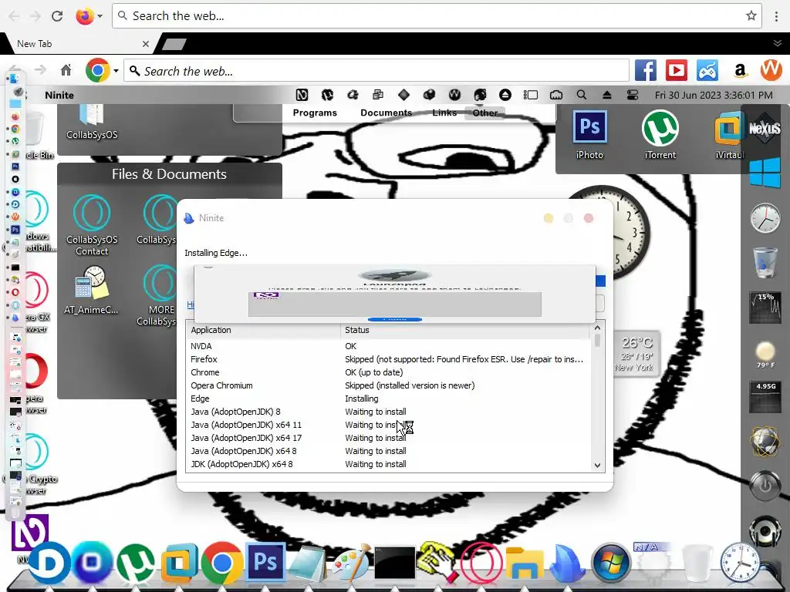Toggle control center switches in menu bar
Image resolution: width=790 pixels, height=592 pixels.
click(x=633, y=95)
